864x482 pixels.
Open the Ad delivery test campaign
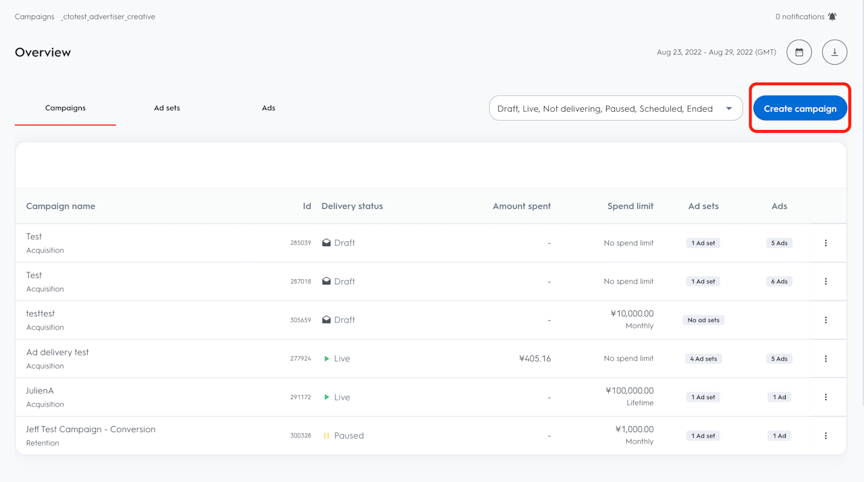[x=57, y=353]
